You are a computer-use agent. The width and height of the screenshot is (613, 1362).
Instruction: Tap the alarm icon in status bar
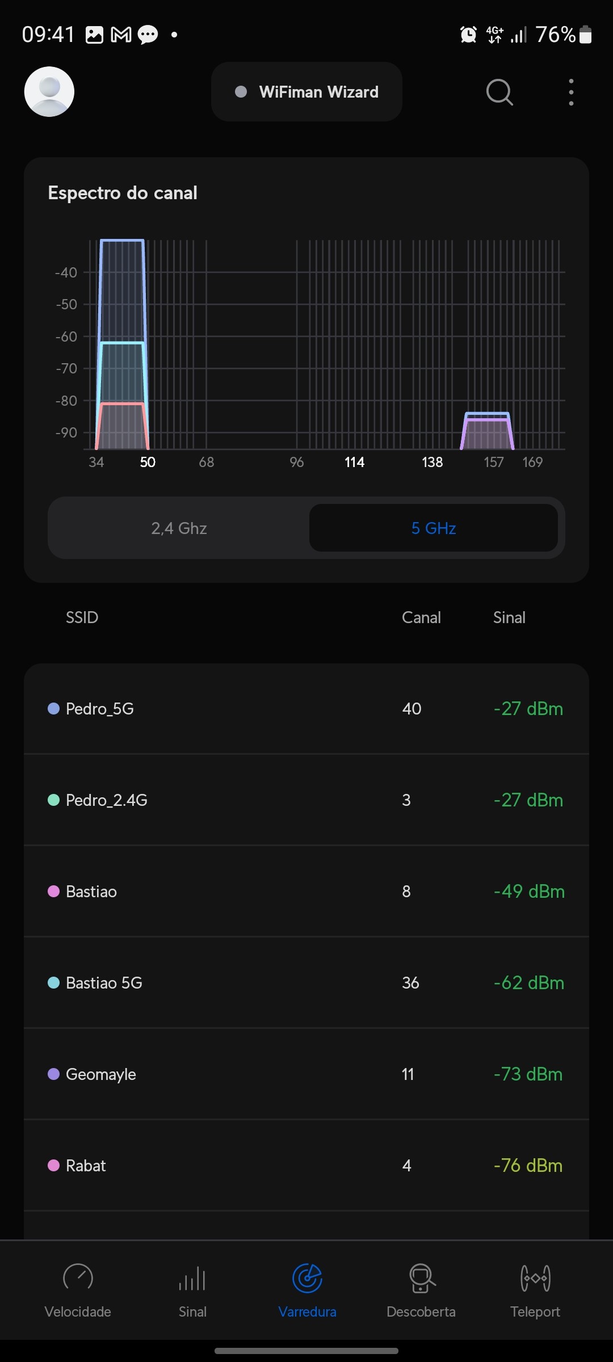click(x=468, y=35)
